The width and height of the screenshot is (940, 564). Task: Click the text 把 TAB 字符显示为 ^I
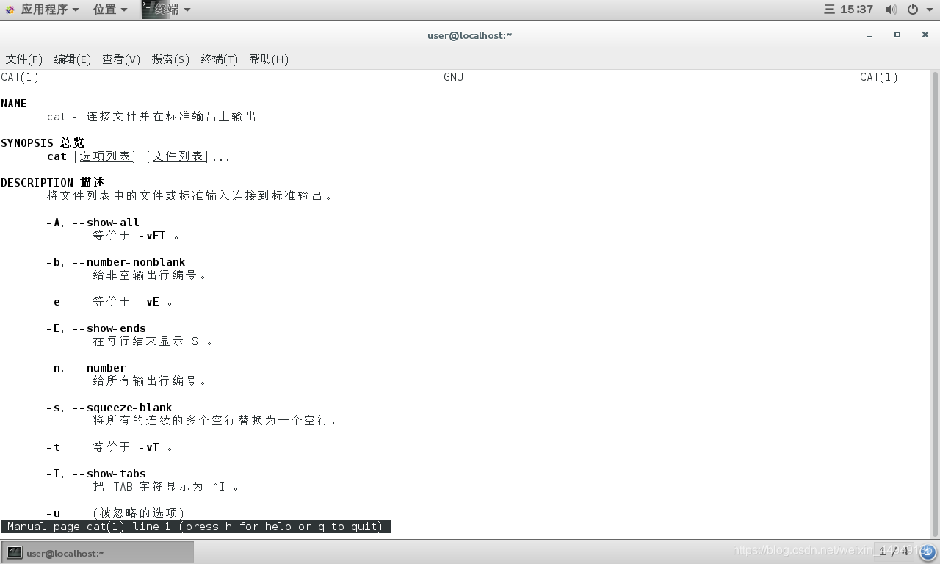coord(167,487)
